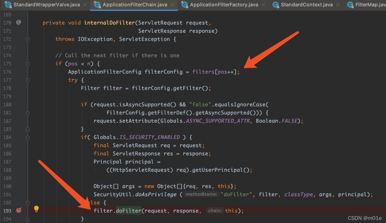The width and height of the screenshot is (386, 223).
Task: Click IS_SECURITY_ENABLED constant on line 184
Action: pos(149,137)
